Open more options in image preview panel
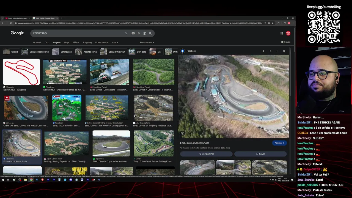Screen dimensions: 352x198 (277, 51)
